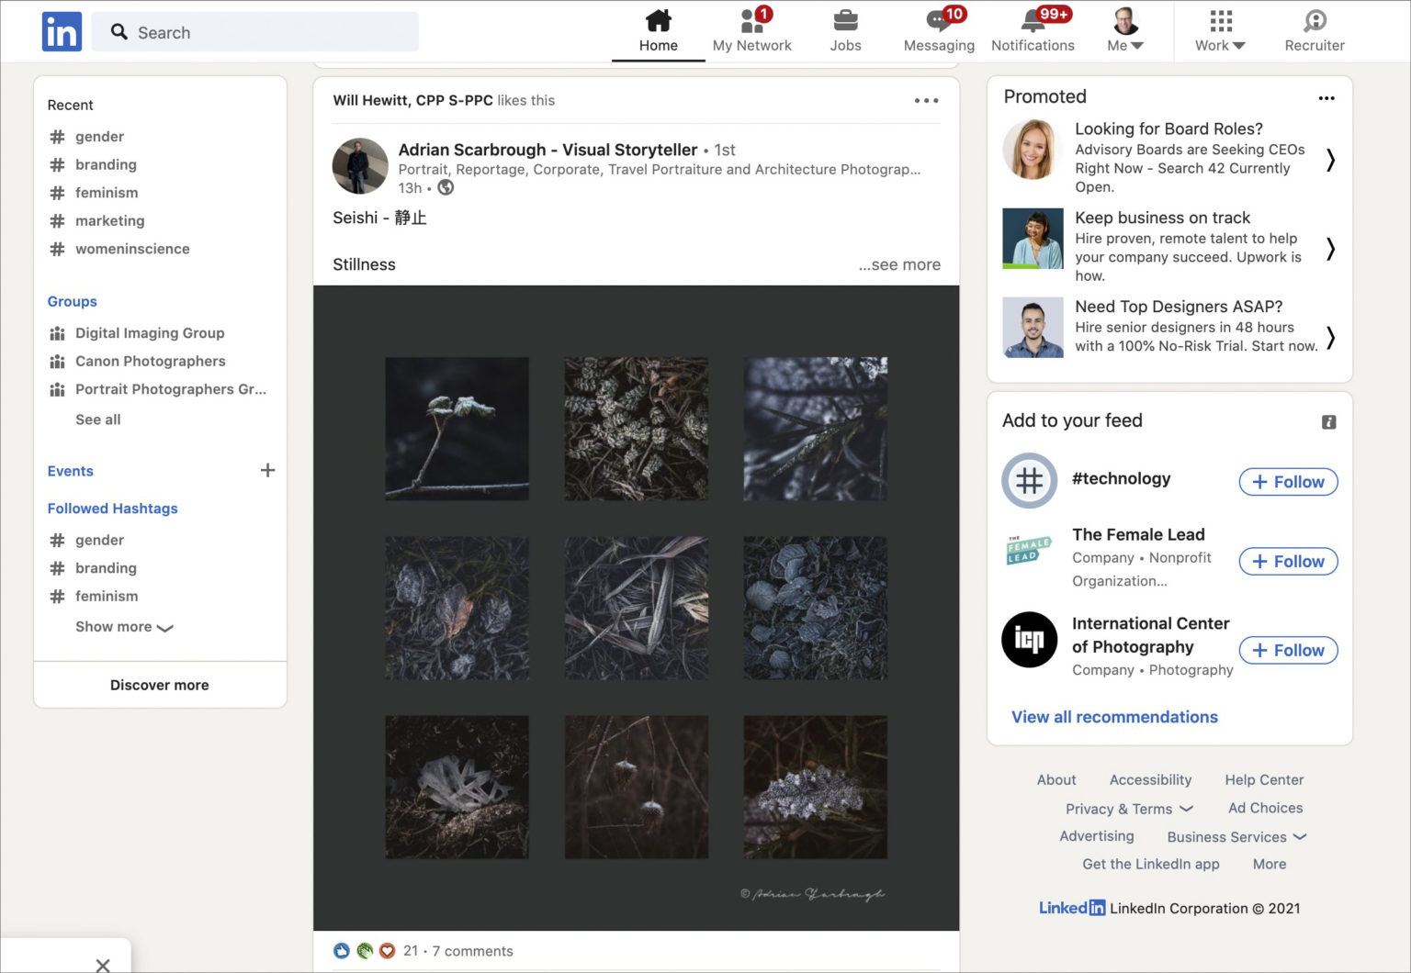Click See all under Groups
Image resolution: width=1411 pixels, height=973 pixels.
click(97, 419)
